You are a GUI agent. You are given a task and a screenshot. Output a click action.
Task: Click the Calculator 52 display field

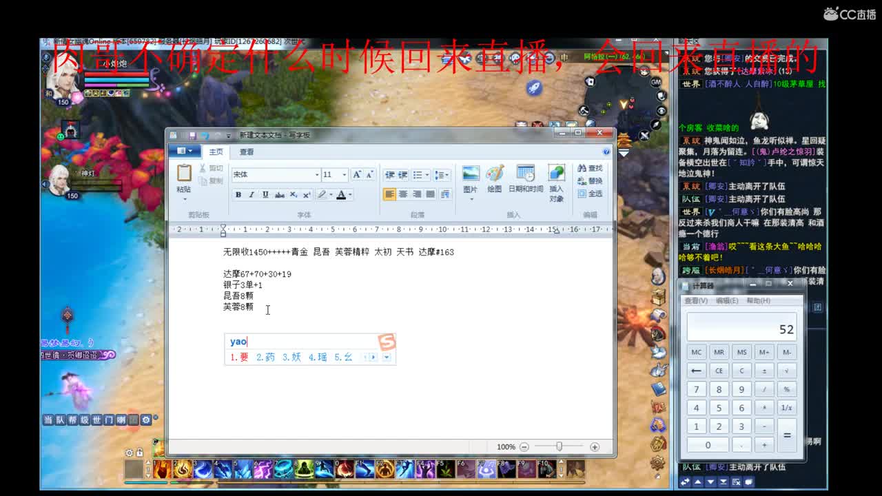tap(742, 327)
